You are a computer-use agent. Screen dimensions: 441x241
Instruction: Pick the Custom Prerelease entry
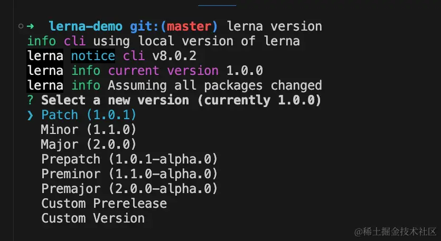104,204
